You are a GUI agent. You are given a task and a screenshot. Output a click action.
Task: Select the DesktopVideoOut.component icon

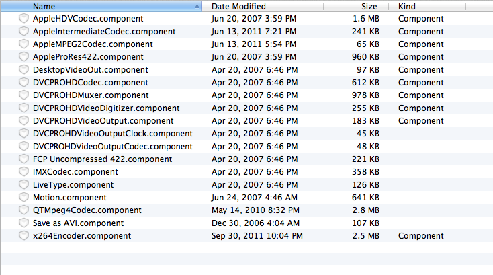pos(24,69)
